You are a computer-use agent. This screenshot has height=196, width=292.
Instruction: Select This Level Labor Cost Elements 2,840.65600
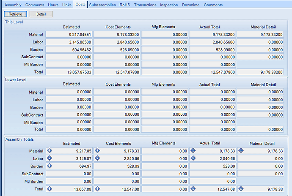point(117,42)
